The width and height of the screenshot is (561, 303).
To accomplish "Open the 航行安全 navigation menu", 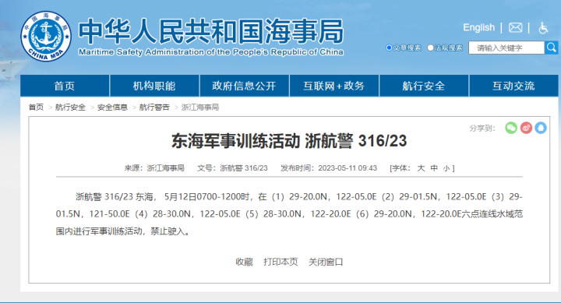I will (x=424, y=86).
